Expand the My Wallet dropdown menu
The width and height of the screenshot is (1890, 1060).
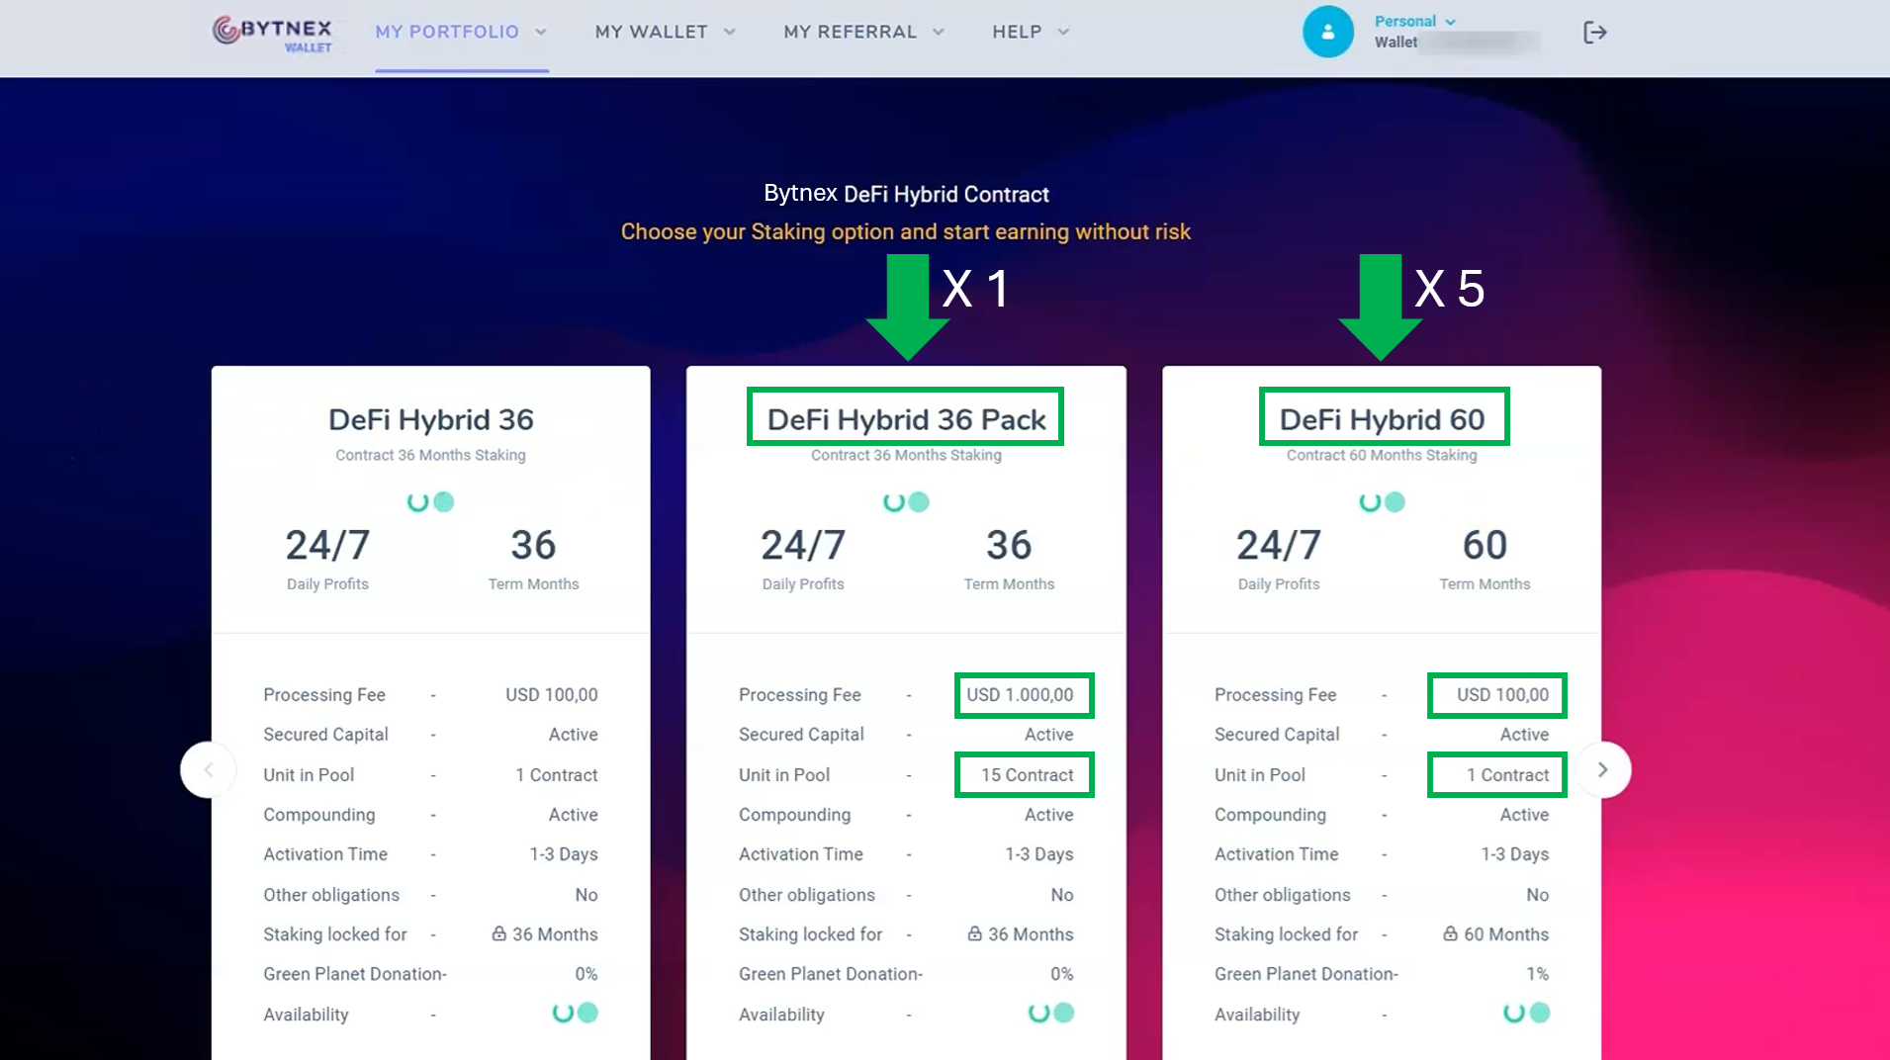(x=665, y=33)
